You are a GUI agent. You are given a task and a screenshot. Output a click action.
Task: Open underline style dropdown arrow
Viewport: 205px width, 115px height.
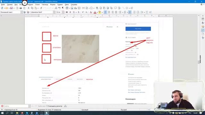(76, 12)
